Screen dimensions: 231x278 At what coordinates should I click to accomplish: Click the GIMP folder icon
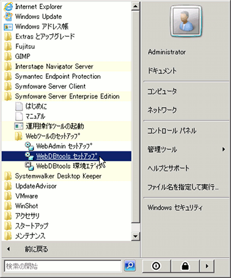(8, 56)
